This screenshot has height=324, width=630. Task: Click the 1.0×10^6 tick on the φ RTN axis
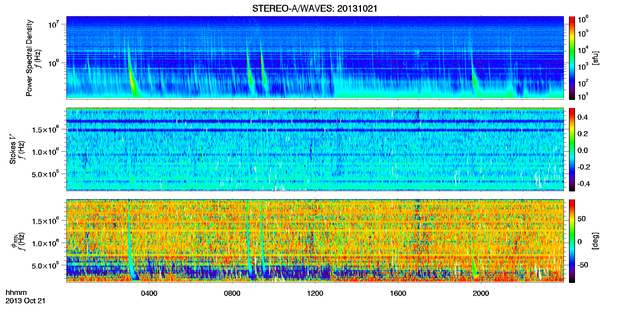[46, 243]
